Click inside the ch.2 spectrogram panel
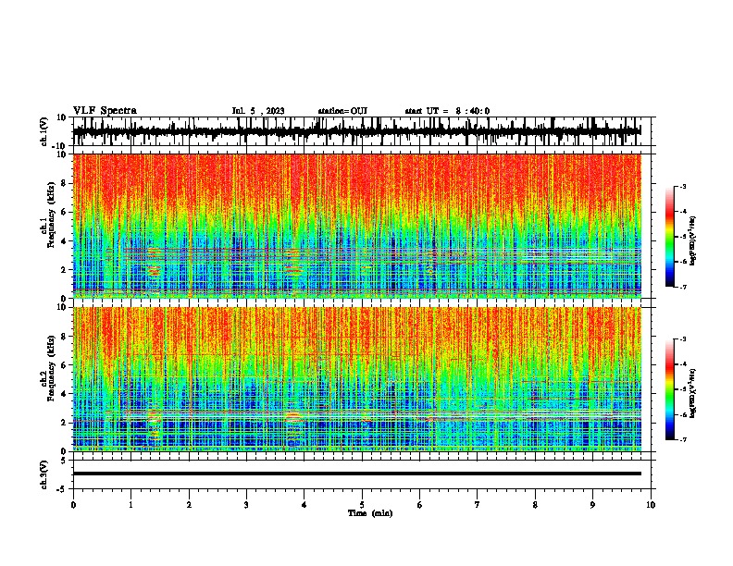This screenshot has width=733, height=566. 356,379
